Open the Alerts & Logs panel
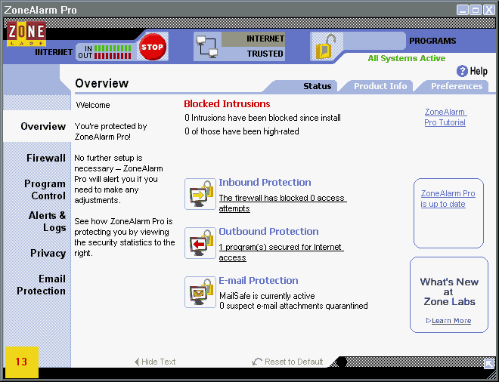Screen dimensions: 499x382 [x=47, y=221]
